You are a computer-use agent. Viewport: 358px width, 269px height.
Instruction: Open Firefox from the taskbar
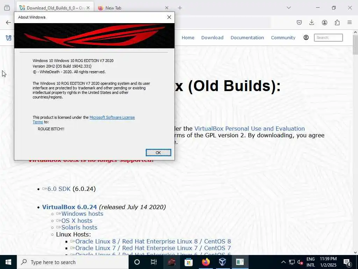[x=206, y=262]
